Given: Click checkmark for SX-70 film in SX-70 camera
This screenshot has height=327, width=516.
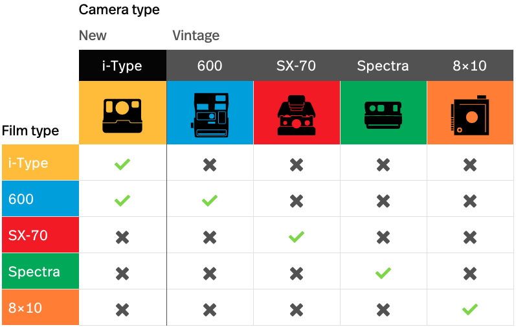Looking at the screenshot, I should (296, 237).
